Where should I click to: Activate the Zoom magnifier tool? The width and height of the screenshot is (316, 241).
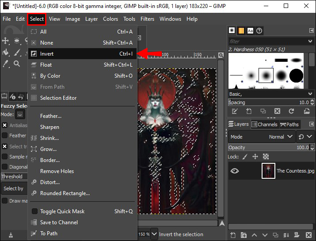(x=17, y=64)
